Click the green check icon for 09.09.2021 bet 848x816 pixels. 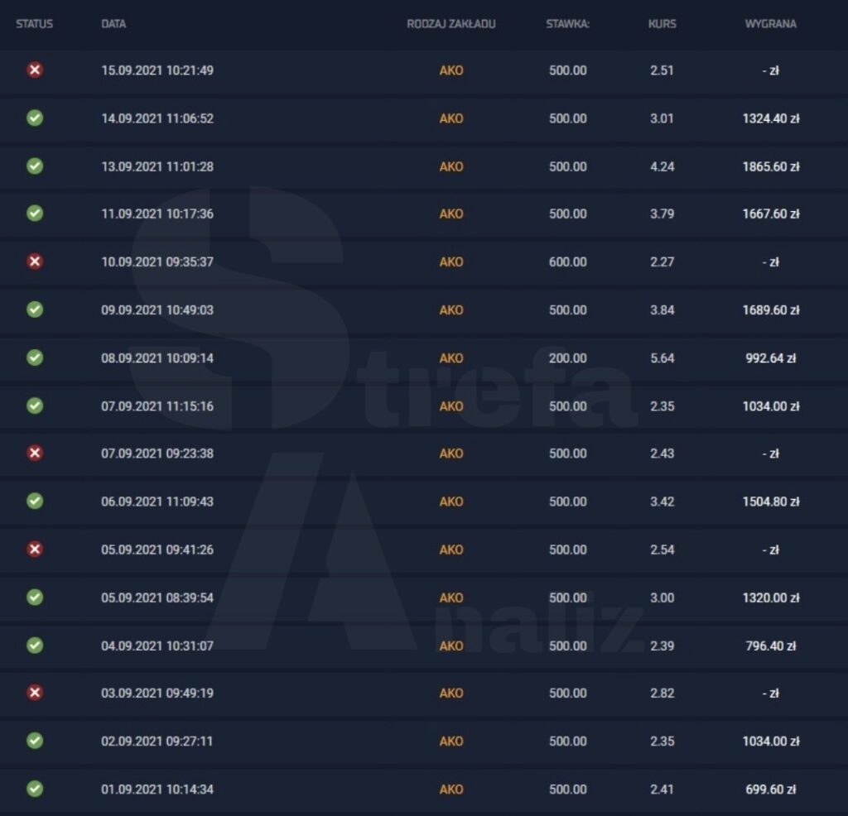tap(35, 310)
